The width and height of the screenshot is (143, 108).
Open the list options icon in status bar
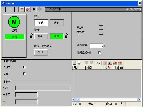[x=123, y=104]
